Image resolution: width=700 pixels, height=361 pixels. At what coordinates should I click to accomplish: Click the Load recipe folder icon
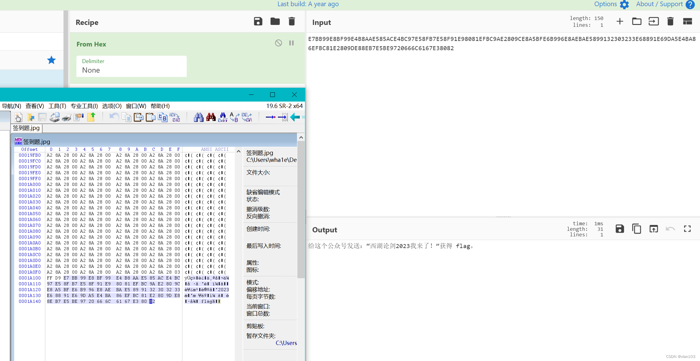pyautogui.click(x=275, y=22)
